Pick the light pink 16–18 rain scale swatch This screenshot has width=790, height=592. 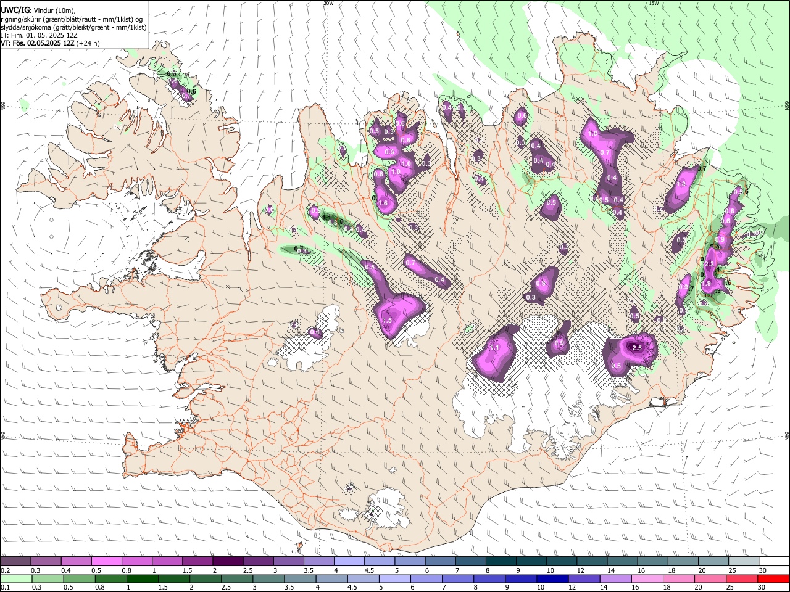648,578
